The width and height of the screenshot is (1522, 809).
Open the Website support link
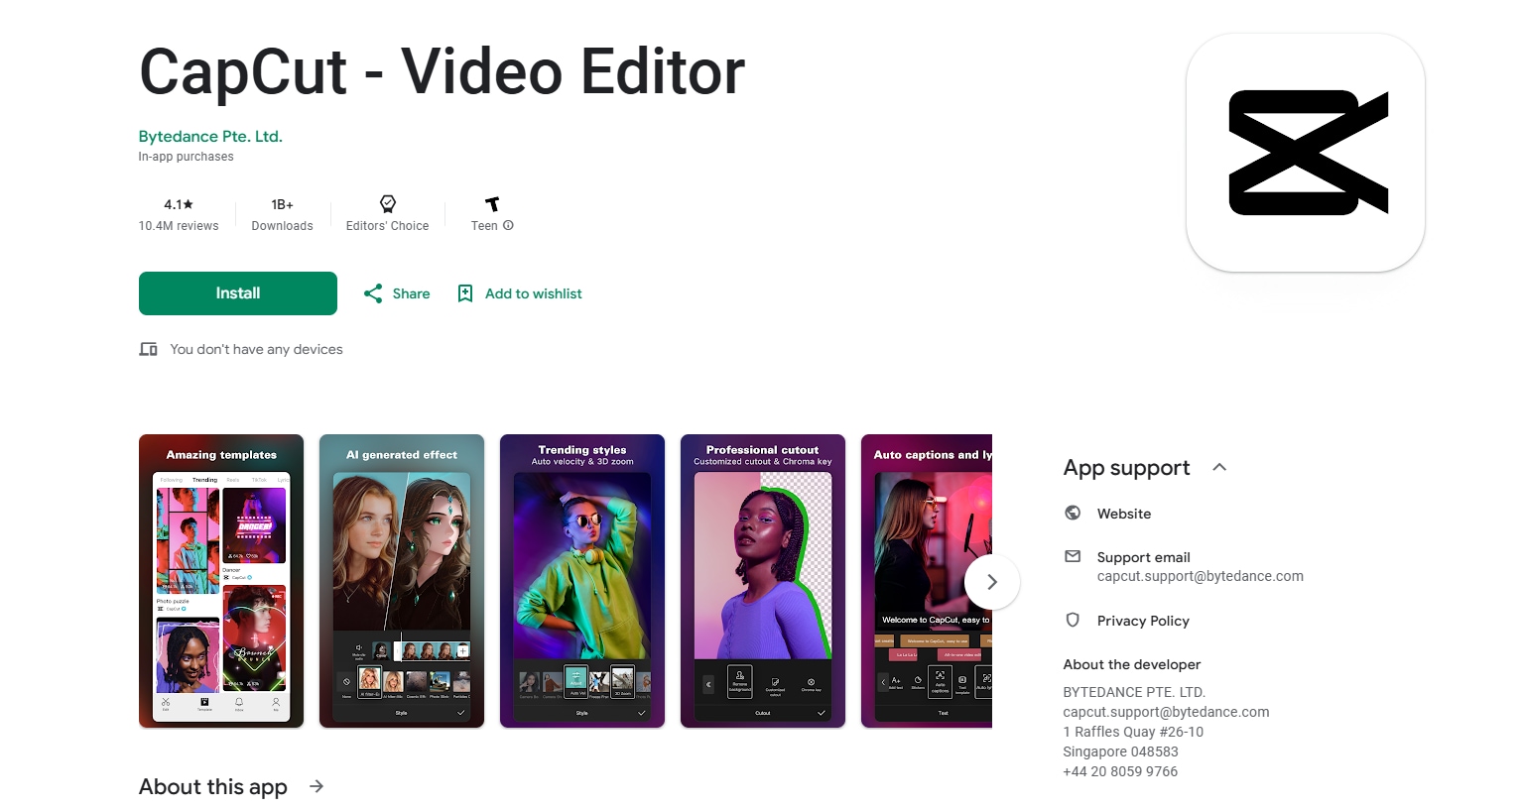1124,514
